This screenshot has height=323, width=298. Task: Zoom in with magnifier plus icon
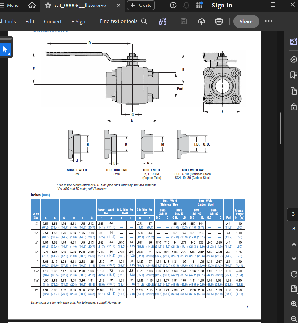294,304
